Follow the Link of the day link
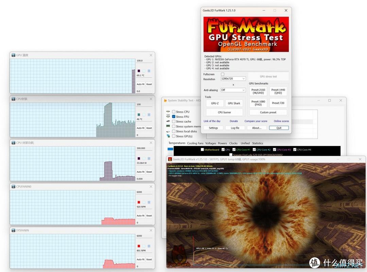 (x=212, y=121)
